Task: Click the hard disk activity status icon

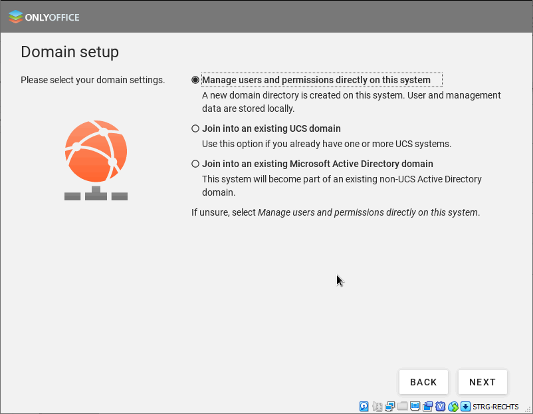Action: [x=364, y=407]
